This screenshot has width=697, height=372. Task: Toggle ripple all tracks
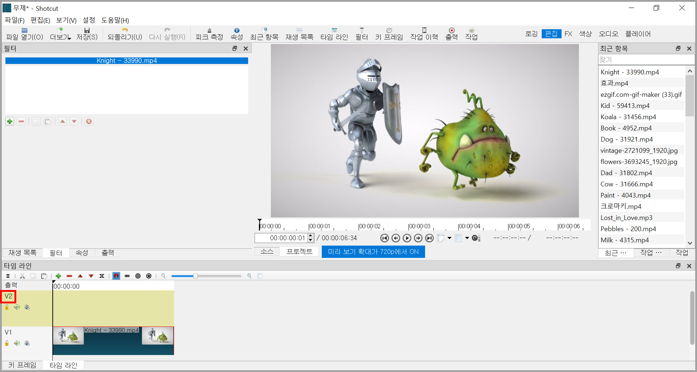point(149,276)
